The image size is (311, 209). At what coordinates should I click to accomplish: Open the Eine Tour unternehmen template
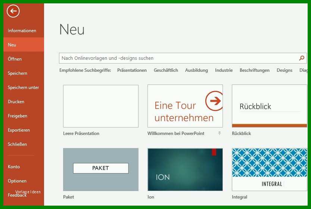pos(185,106)
